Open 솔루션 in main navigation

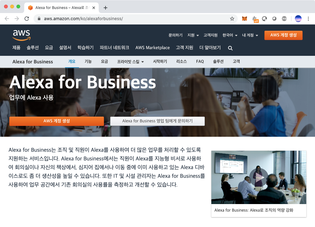33,47
